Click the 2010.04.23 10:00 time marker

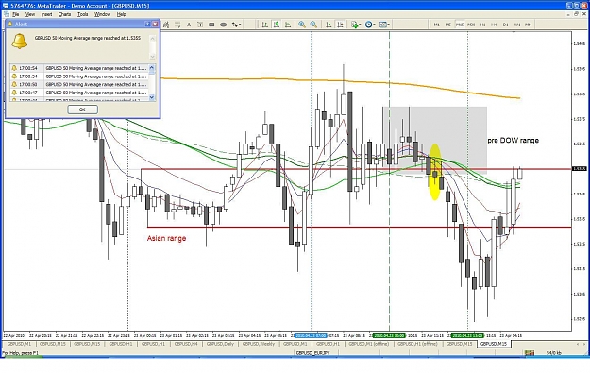pos(389,335)
